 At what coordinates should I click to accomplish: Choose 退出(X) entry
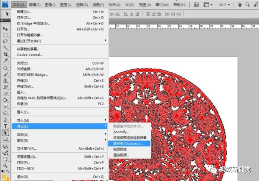60,177
